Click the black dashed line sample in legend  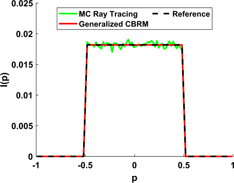pos(161,14)
